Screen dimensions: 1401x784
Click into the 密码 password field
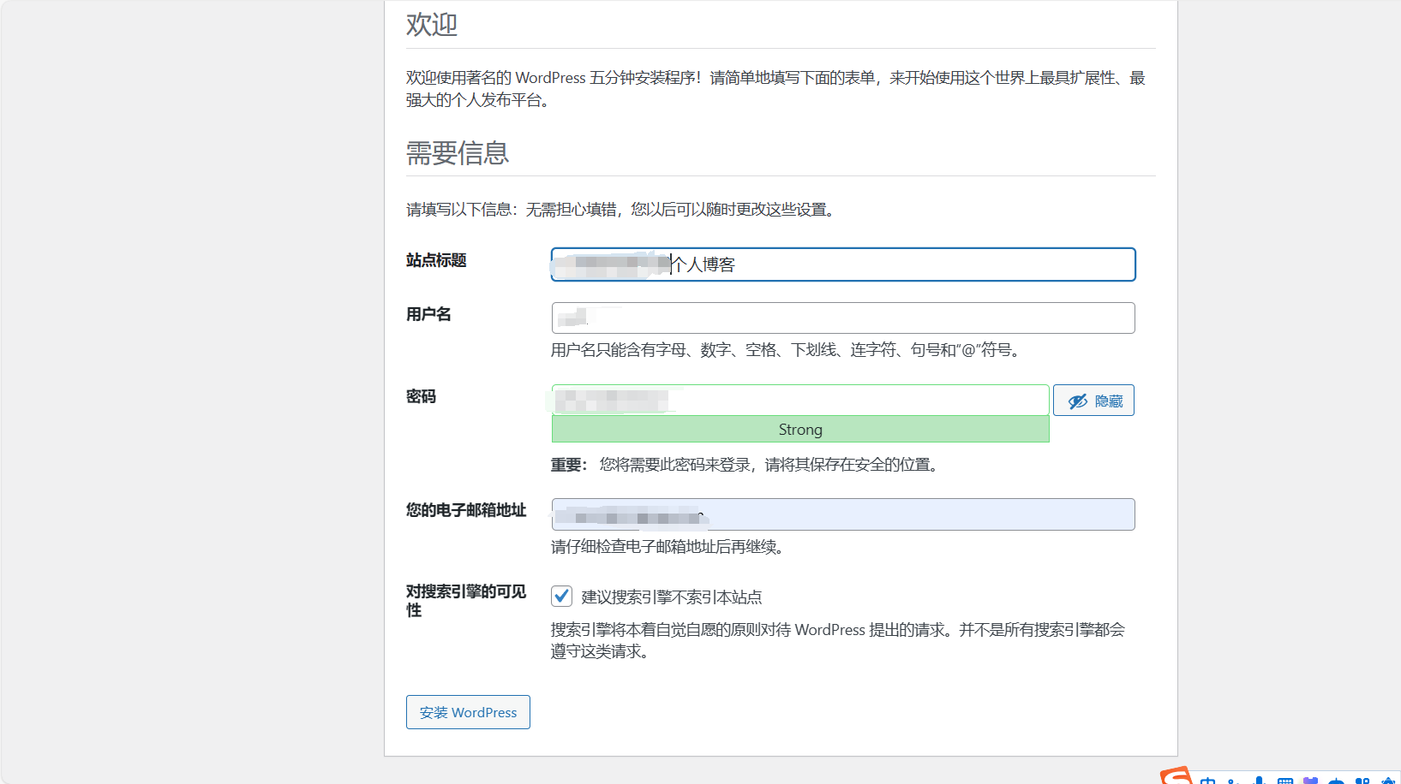800,400
